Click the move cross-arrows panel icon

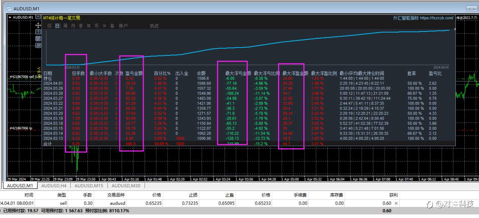[38, 25]
